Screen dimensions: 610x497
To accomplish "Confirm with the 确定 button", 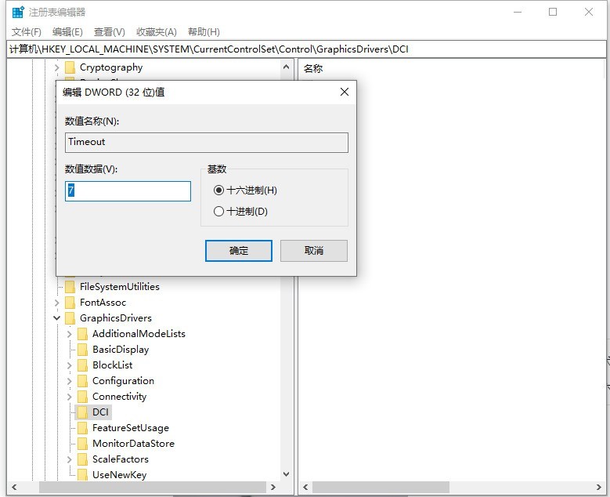I will tap(239, 250).
